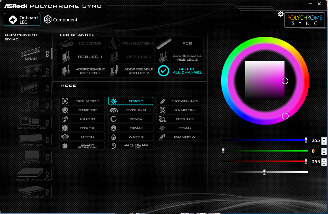
Task: Click the green channel slider handle
Action: coord(223,150)
